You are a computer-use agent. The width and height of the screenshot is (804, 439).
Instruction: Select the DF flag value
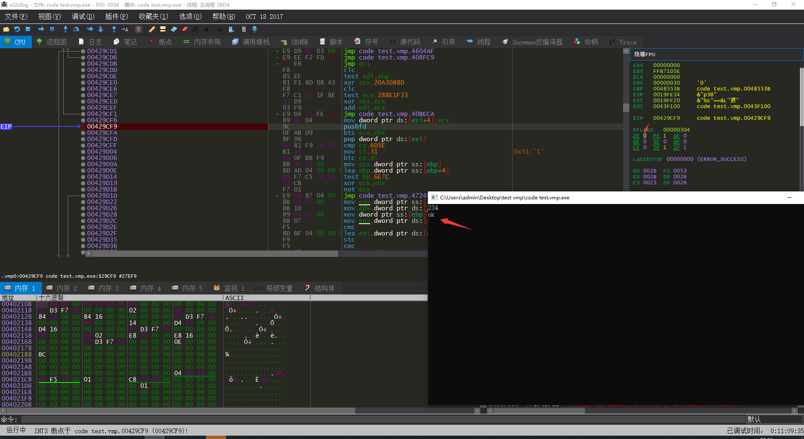click(685, 142)
